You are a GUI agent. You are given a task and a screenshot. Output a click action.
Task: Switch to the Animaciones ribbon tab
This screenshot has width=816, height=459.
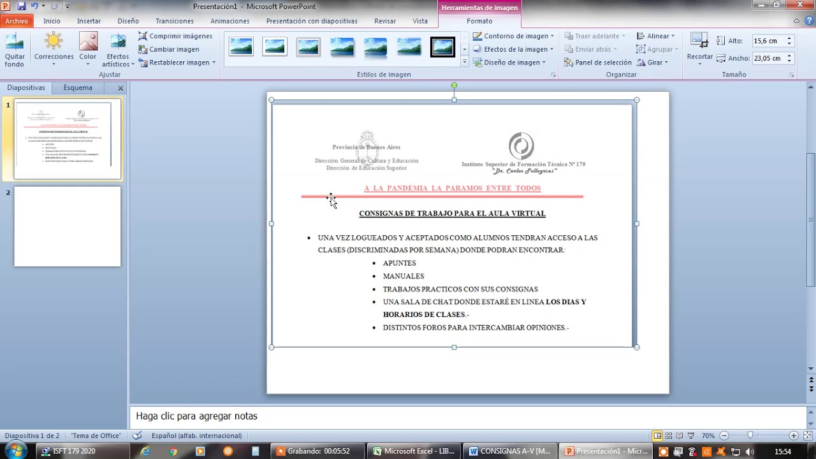pyautogui.click(x=229, y=21)
